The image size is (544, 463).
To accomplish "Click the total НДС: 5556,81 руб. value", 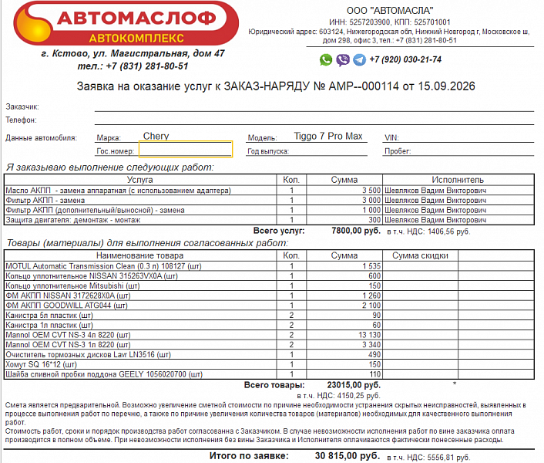I will [428, 457].
